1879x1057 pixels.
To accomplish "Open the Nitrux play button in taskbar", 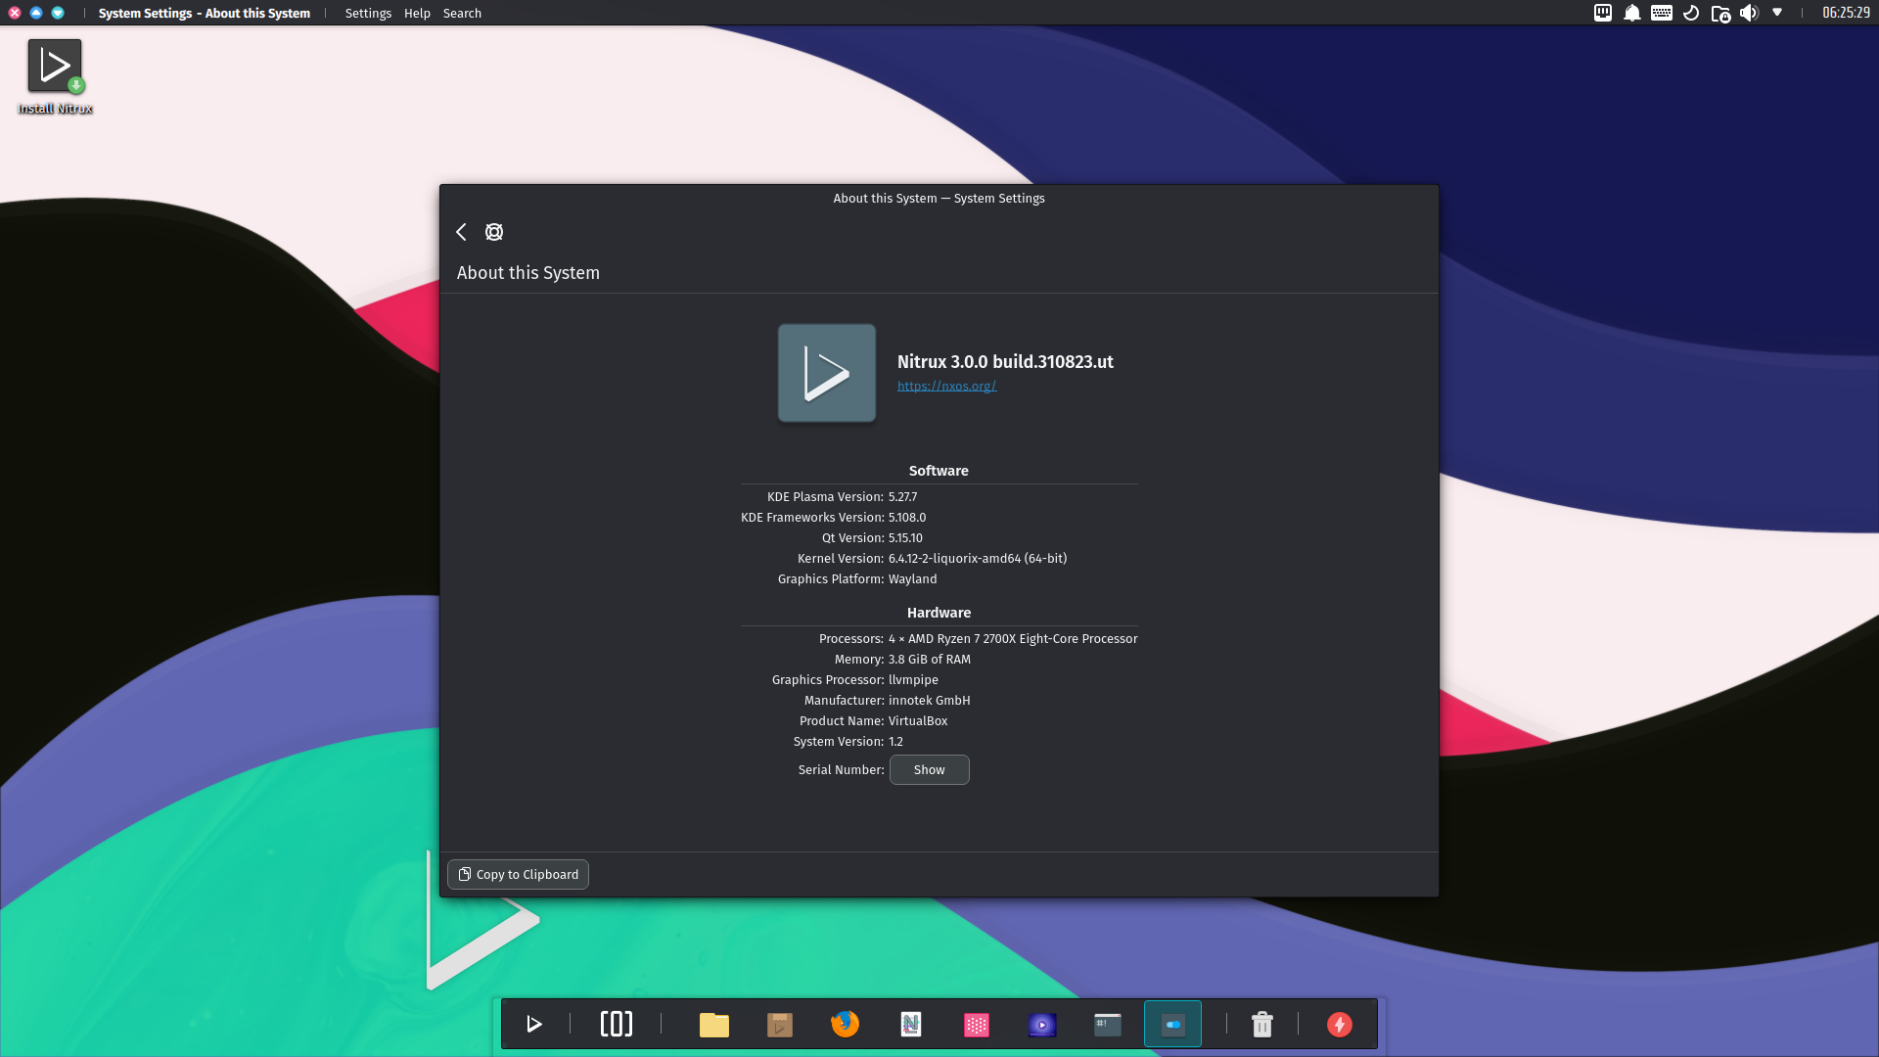I will click(x=533, y=1024).
